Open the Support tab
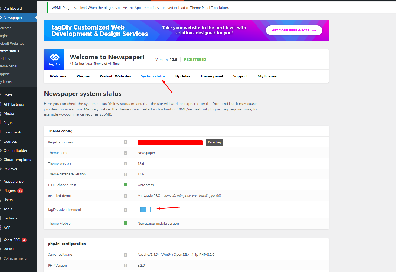396x272 pixels. 240,76
